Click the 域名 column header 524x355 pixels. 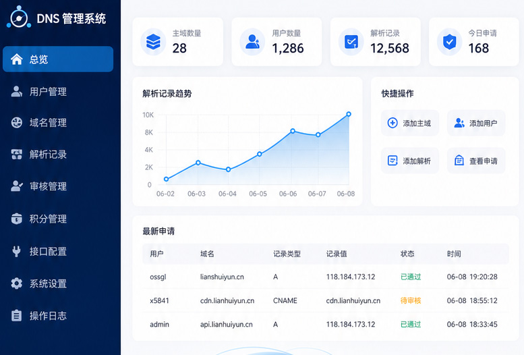point(207,254)
